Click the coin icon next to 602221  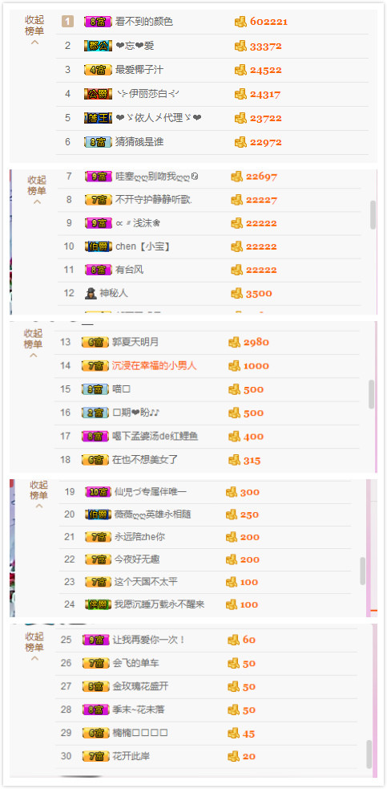tap(240, 22)
